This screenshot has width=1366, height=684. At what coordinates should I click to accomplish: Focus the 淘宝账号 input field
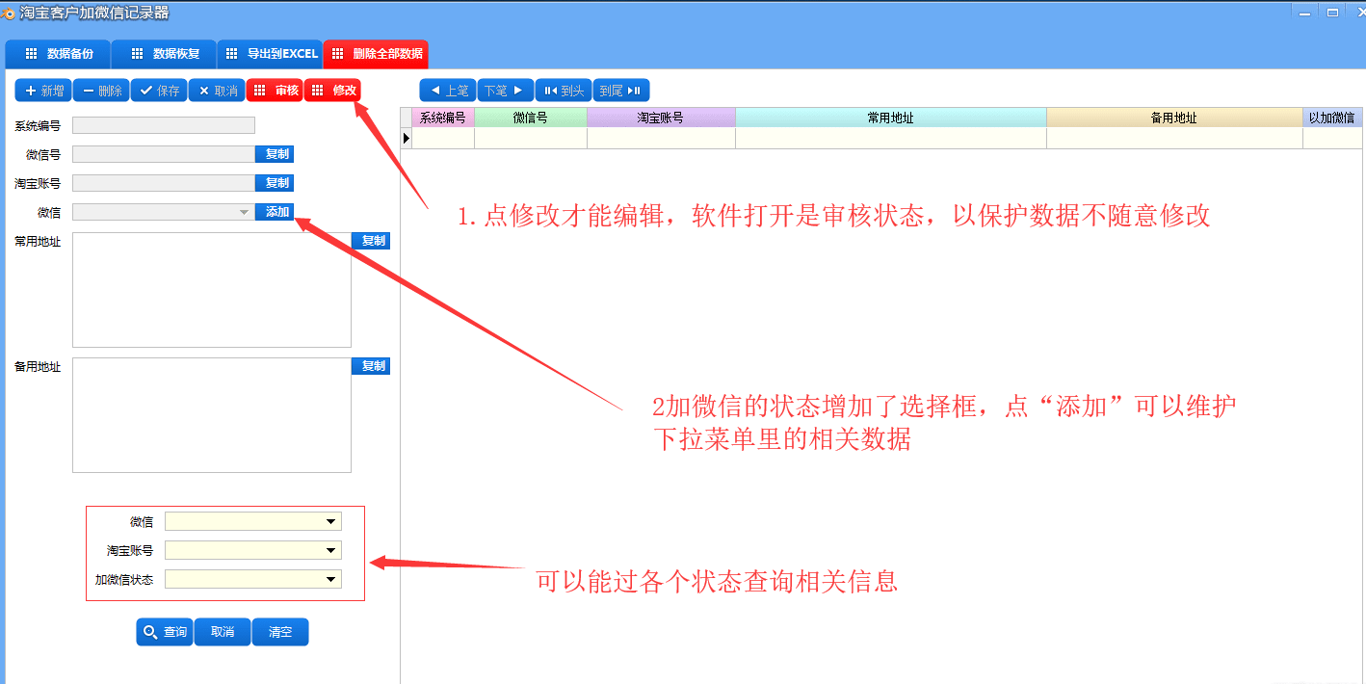tap(164, 183)
